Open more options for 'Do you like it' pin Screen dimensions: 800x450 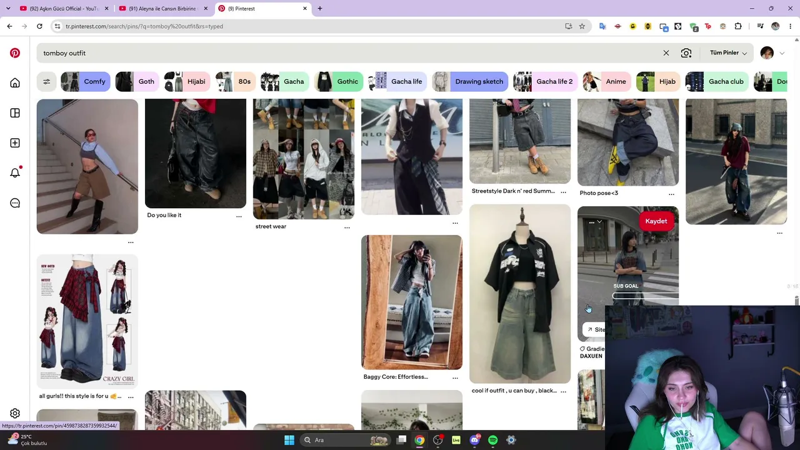point(239,216)
